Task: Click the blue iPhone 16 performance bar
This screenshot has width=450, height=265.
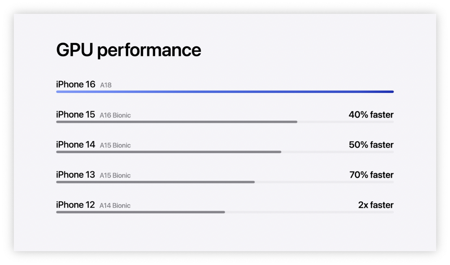Action: point(225,92)
